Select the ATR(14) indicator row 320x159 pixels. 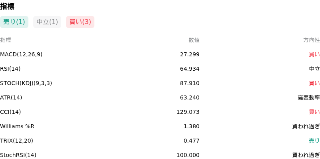click(160, 97)
